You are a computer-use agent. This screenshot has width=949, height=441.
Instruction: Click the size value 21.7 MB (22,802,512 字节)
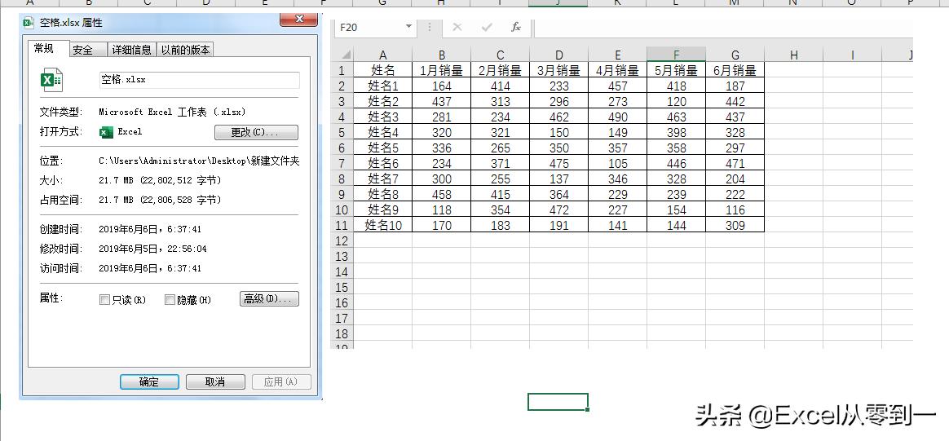click(160, 180)
